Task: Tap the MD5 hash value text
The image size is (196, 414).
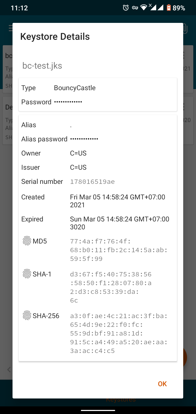Action: click(119, 250)
